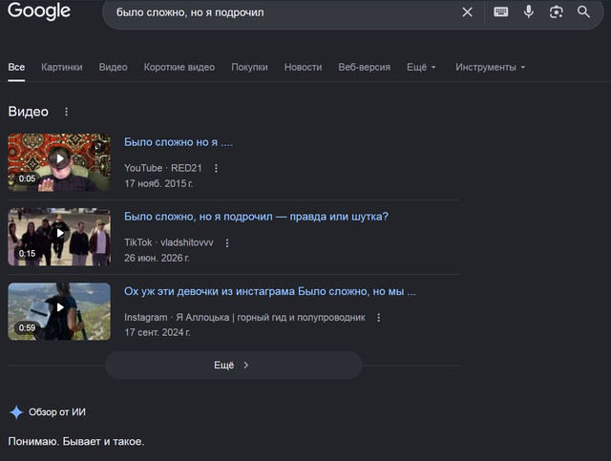
Task: Select the Все tab
Action: click(x=16, y=67)
